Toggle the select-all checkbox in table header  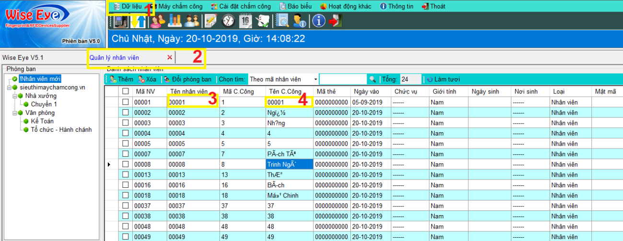[x=126, y=92]
